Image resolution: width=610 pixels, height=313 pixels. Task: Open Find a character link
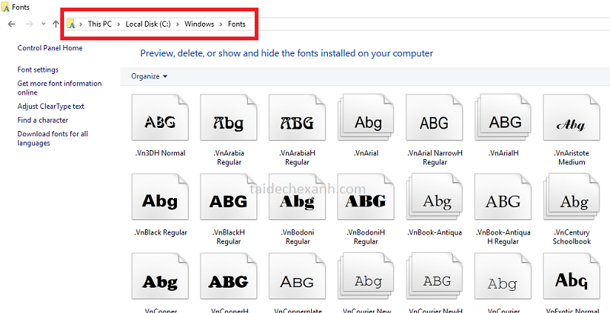click(43, 120)
